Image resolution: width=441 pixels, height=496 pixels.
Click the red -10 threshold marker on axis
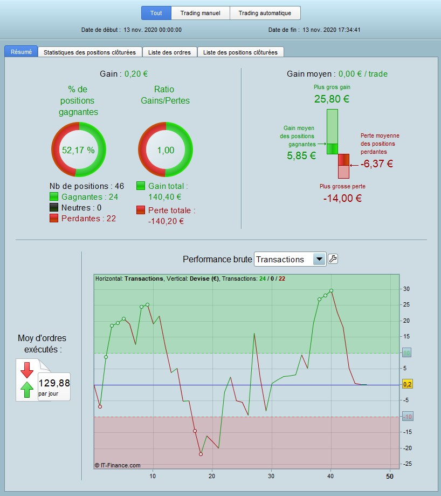(408, 417)
